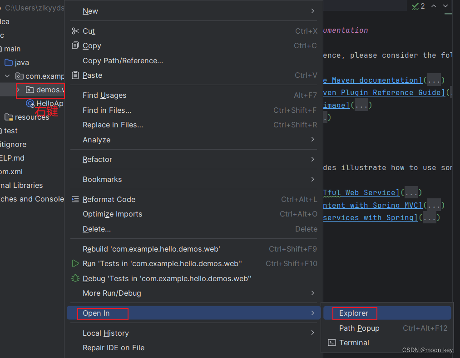Collapse the com.example package node
The image size is (460, 358).
point(7,76)
